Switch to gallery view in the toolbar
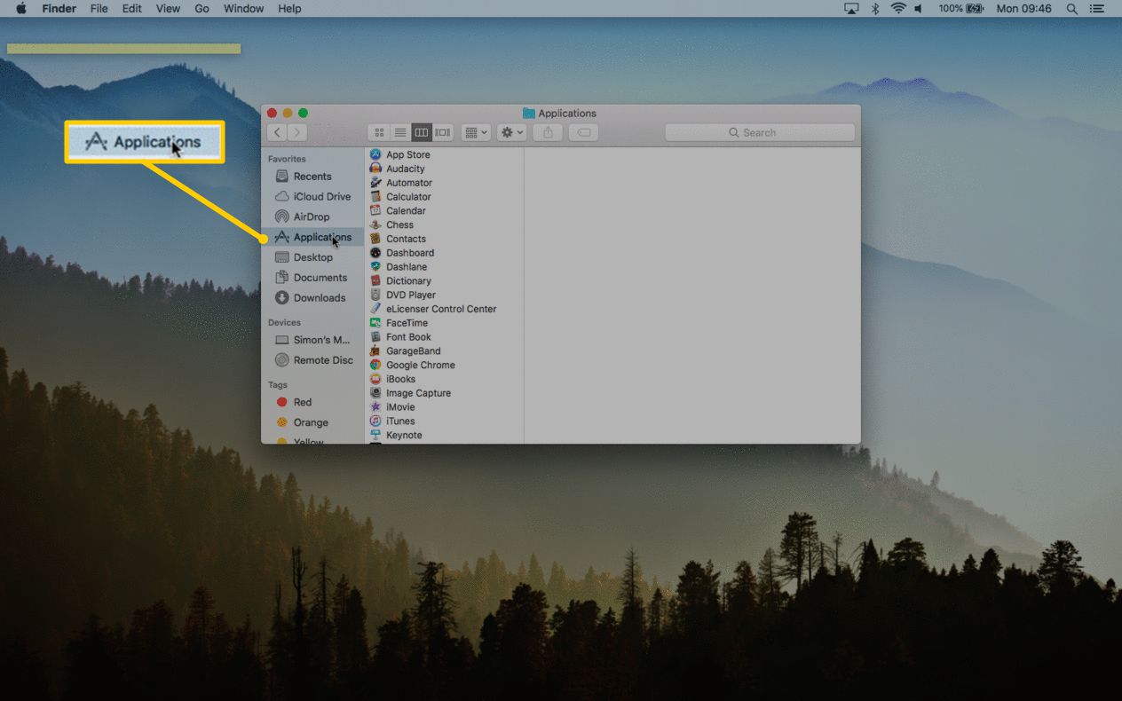Screen dimensions: 1122x701 click(x=442, y=131)
